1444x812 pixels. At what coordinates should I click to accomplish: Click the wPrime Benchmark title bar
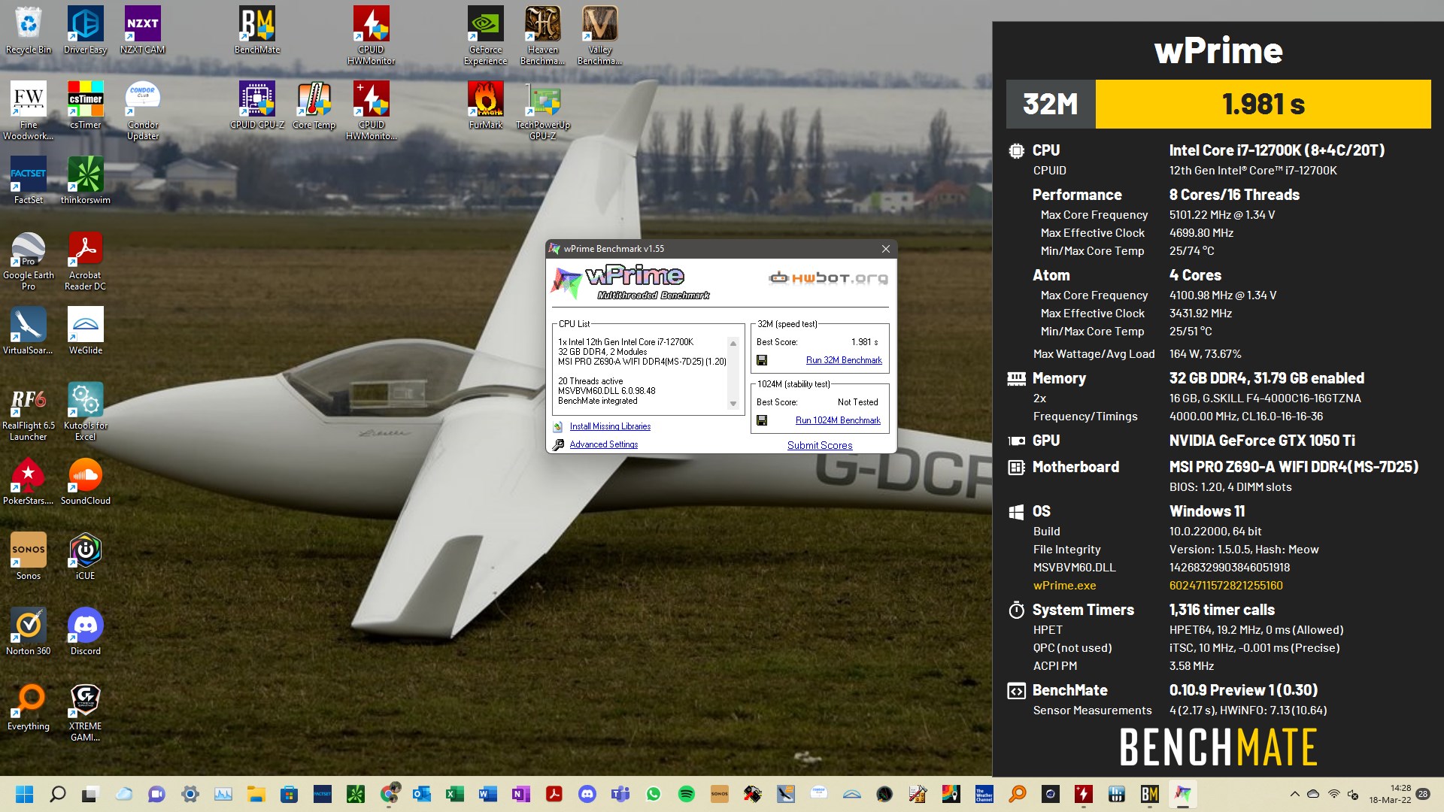pyautogui.click(x=711, y=249)
